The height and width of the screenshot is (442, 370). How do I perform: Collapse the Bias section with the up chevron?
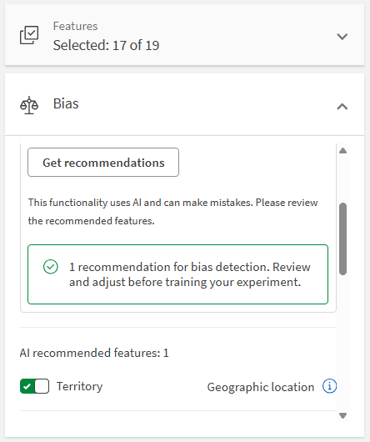[x=342, y=107]
